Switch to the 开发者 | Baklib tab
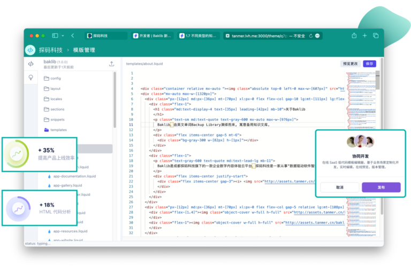Viewport: 411px width, 274px height. (x=152, y=36)
